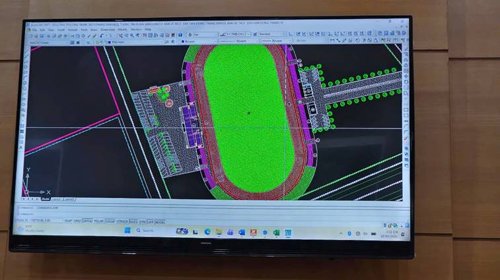Expand the Standard dimension style dropdown
The height and width of the screenshot is (280, 500).
click(x=271, y=34)
